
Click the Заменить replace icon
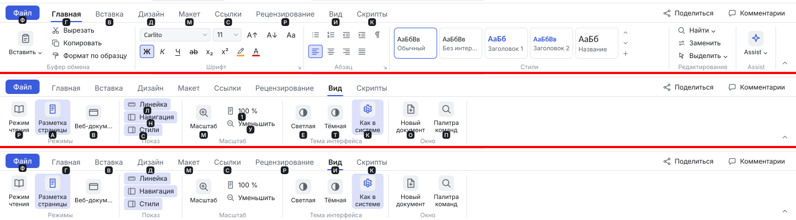pos(682,43)
